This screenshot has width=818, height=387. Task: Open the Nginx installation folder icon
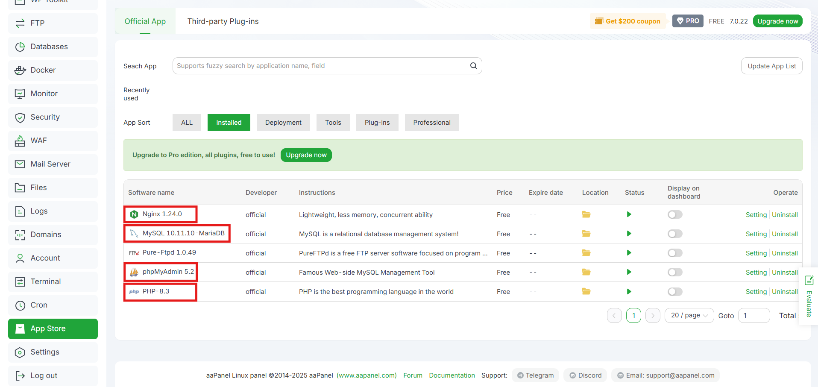click(x=586, y=214)
